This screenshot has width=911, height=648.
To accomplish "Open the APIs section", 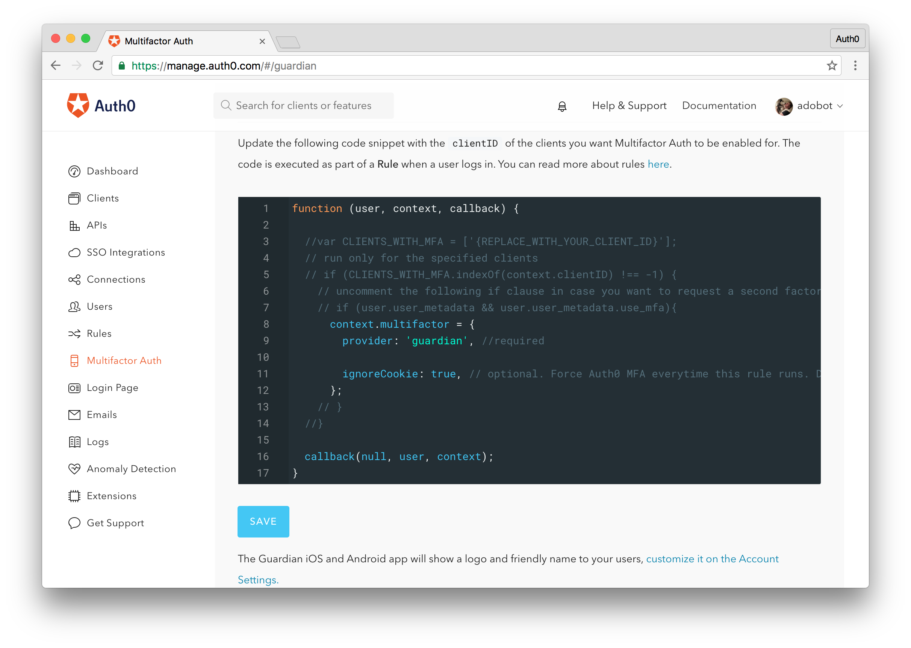I will (97, 225).
